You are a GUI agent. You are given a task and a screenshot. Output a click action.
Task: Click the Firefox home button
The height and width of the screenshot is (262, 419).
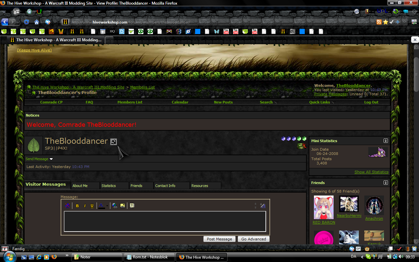click(37, 22)
